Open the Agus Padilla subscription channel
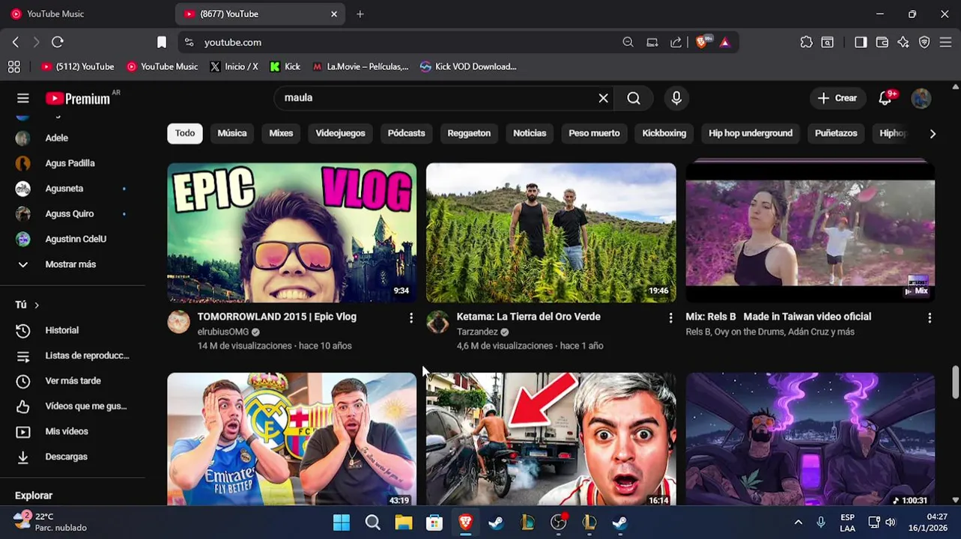Image resolution: width=961 pixels, height=539 pixels. click(72, 163)
